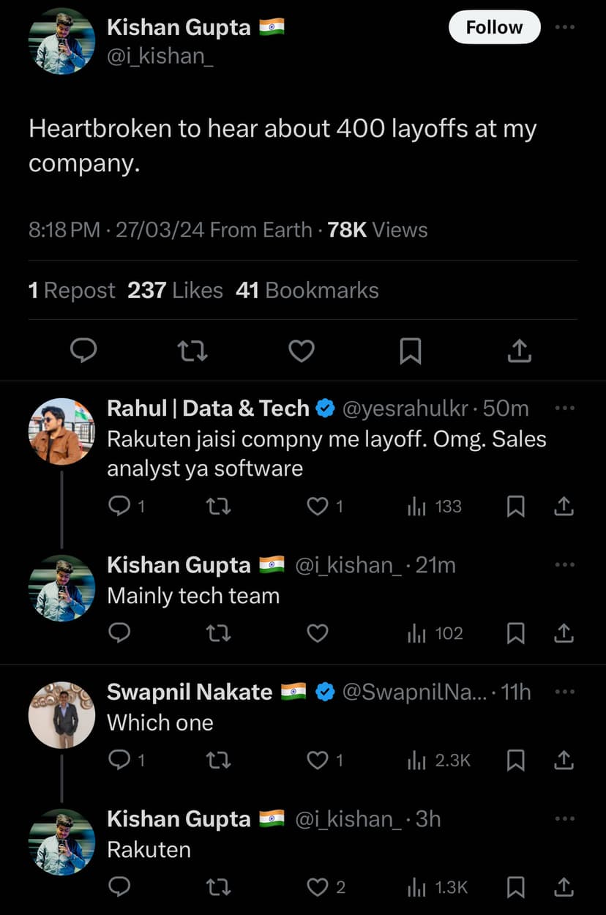This screenshot has width=606, height=915.
Task: Open more options for the main tweet
Action: tap(564, 28)
